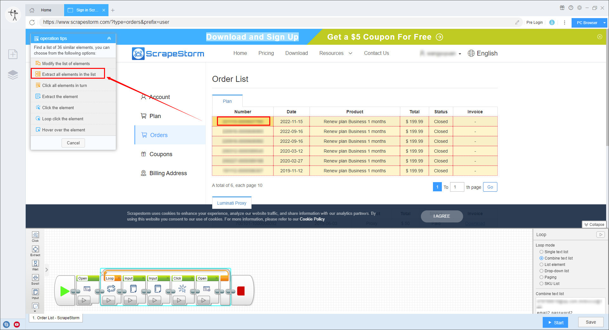
Task: Open Skype from the bottom-left corner icon
Action: coord(7,324)
